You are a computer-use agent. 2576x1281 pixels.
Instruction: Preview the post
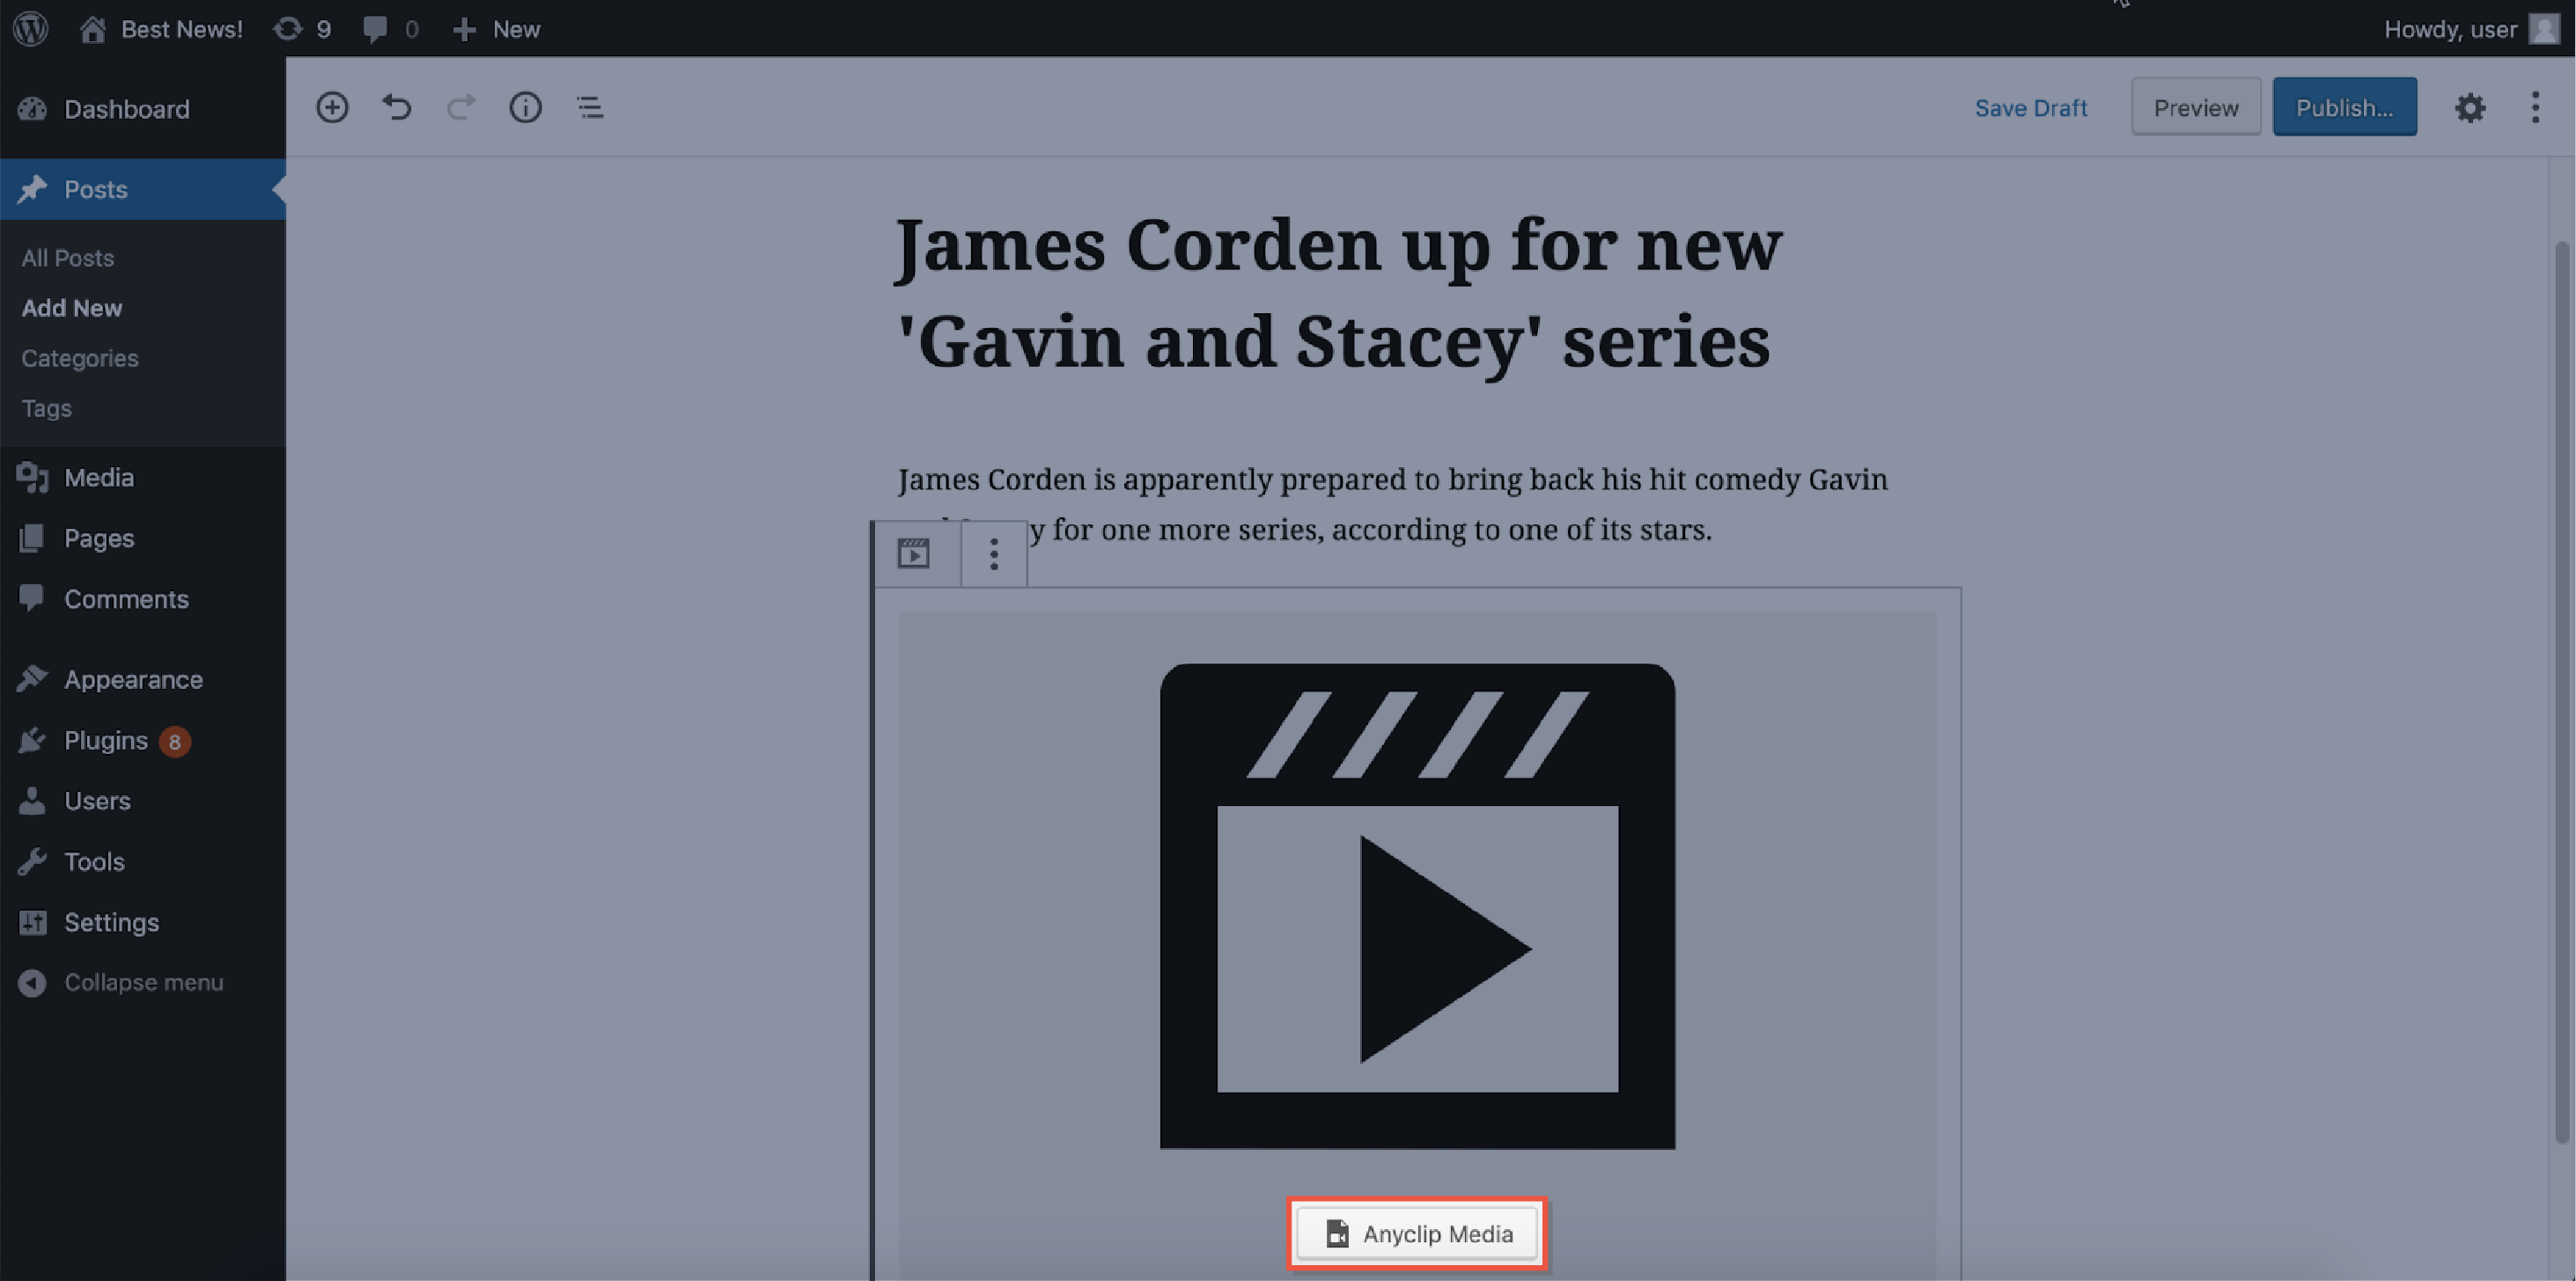pos(2196,107)
